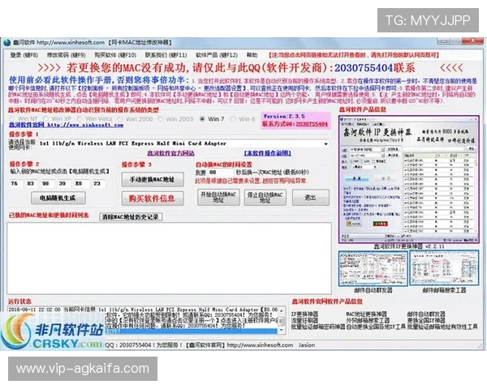The height and width of the screenshot is (389, 487).
Task: Open the IP更换神器 product preview image
Action: pos(409,180)
